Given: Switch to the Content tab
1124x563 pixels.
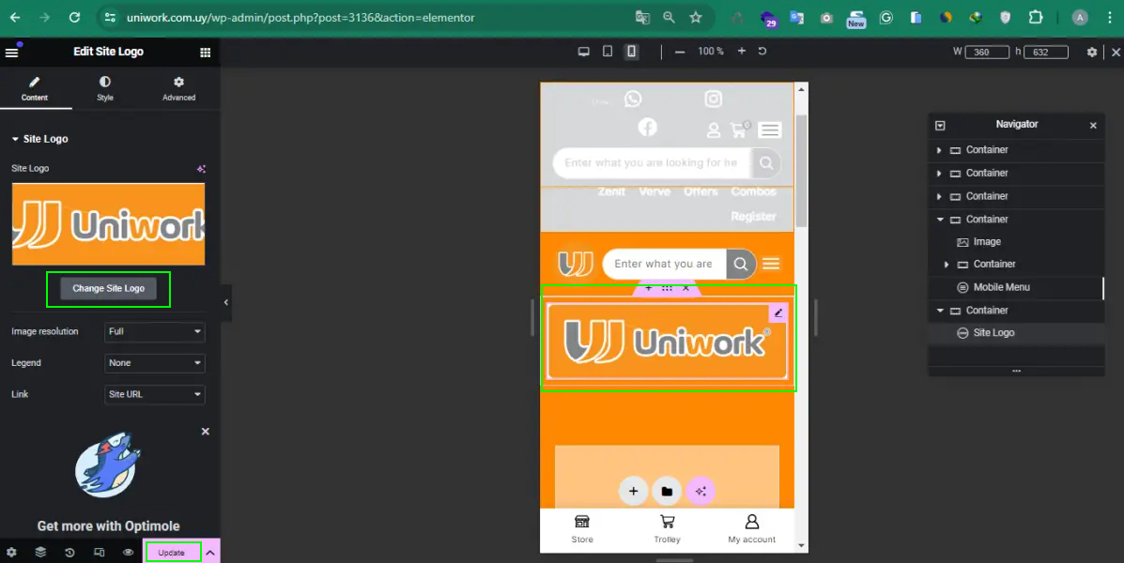Looking at the screenshot, I should (x=35, y=89).
